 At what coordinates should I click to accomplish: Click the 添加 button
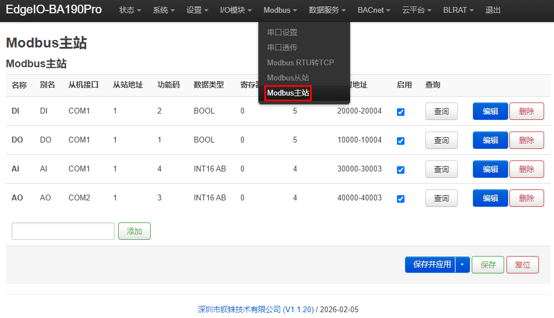tap(134, 231)
